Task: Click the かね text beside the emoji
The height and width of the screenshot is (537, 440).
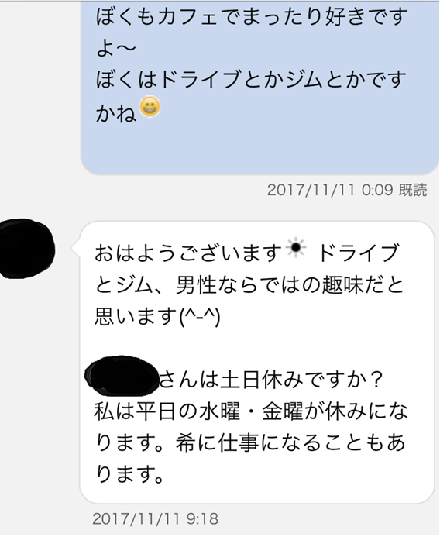Action: (115, 112)
